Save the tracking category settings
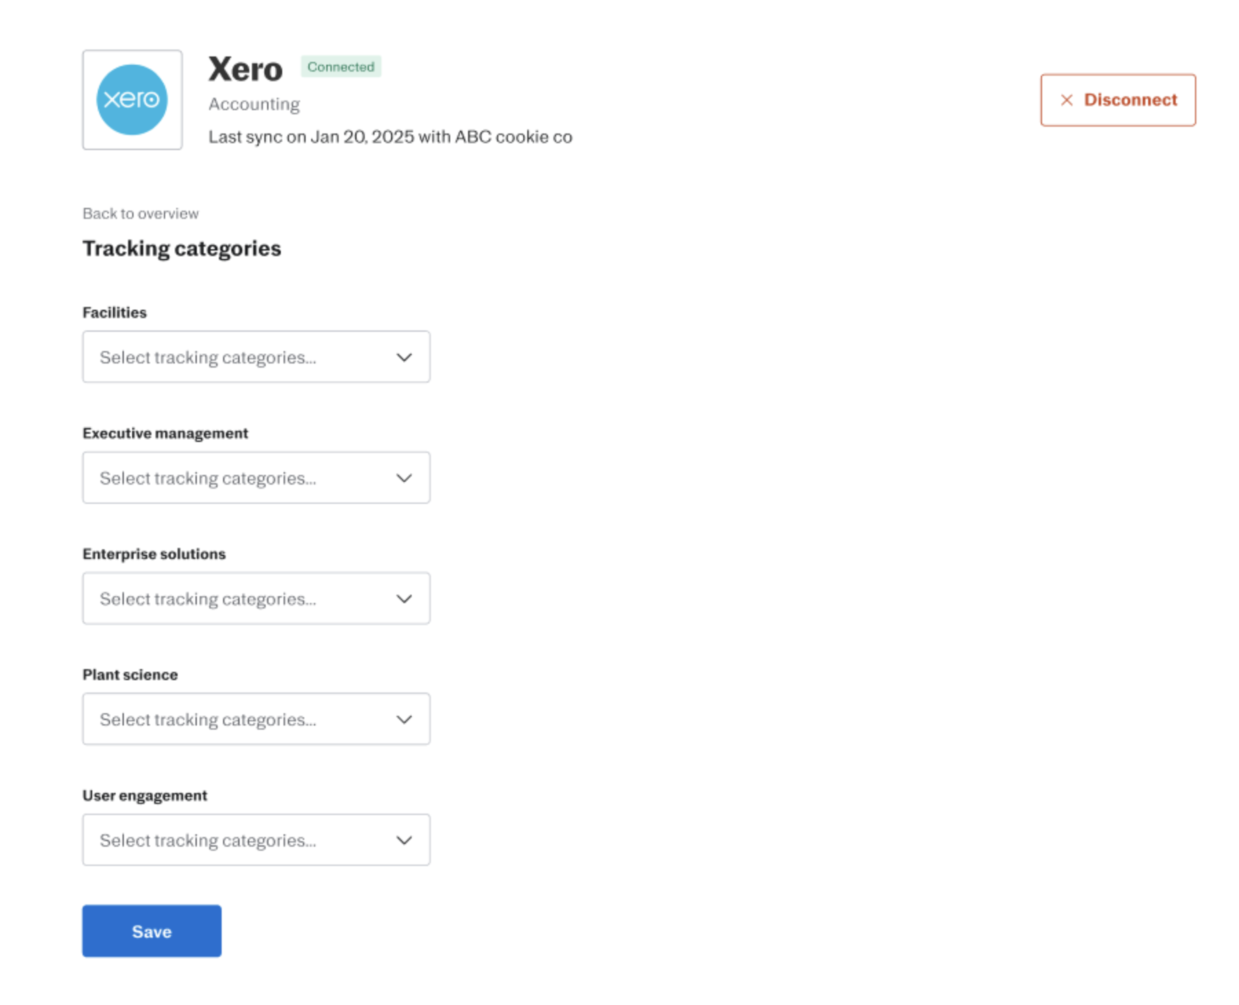1239x1005 pixels. pyautogui.click(x=151, y=931)
